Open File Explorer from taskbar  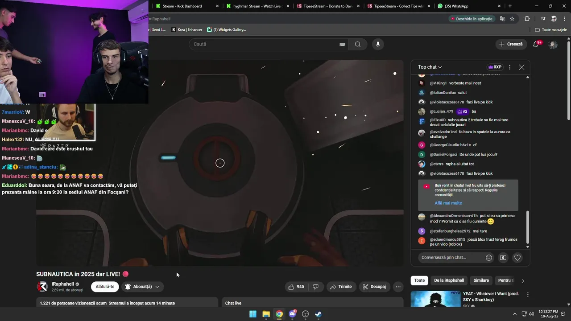coord(266,314)
